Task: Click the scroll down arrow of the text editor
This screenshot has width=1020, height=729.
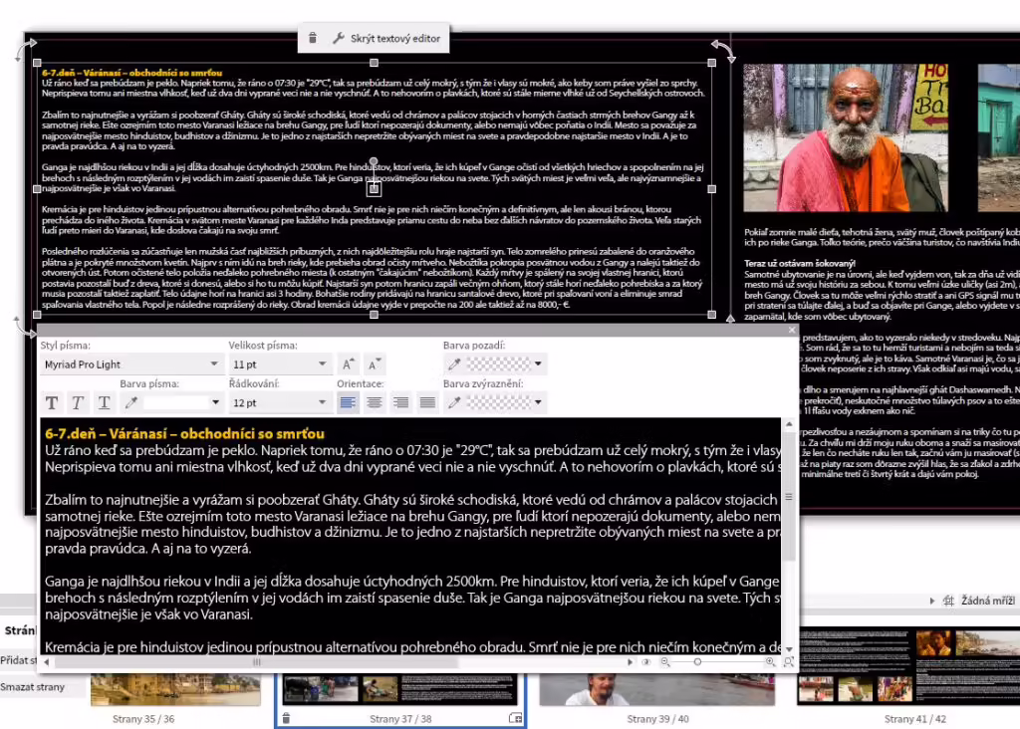Action: pos(789,649)
